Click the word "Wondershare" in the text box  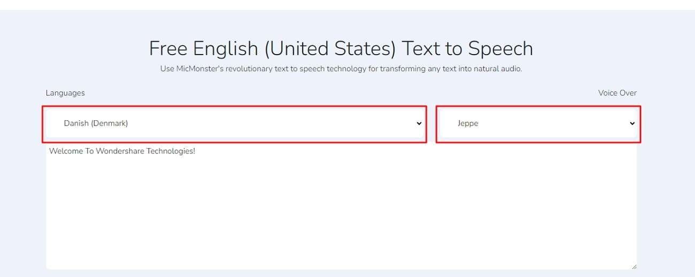click(120, 151)
